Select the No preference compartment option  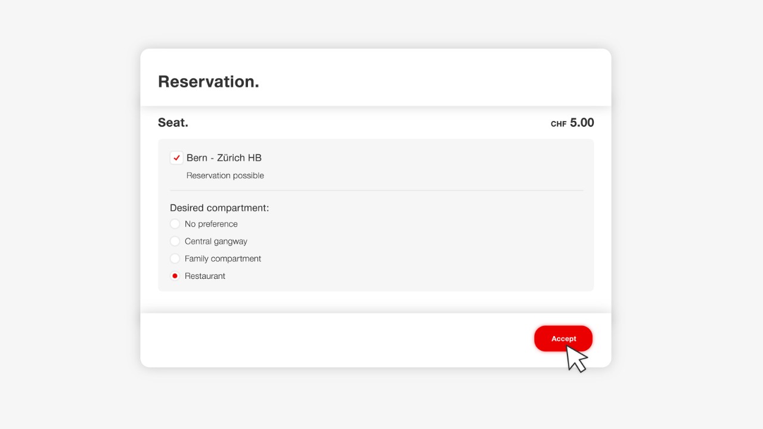pyautogui.click(x=175, y=224)
